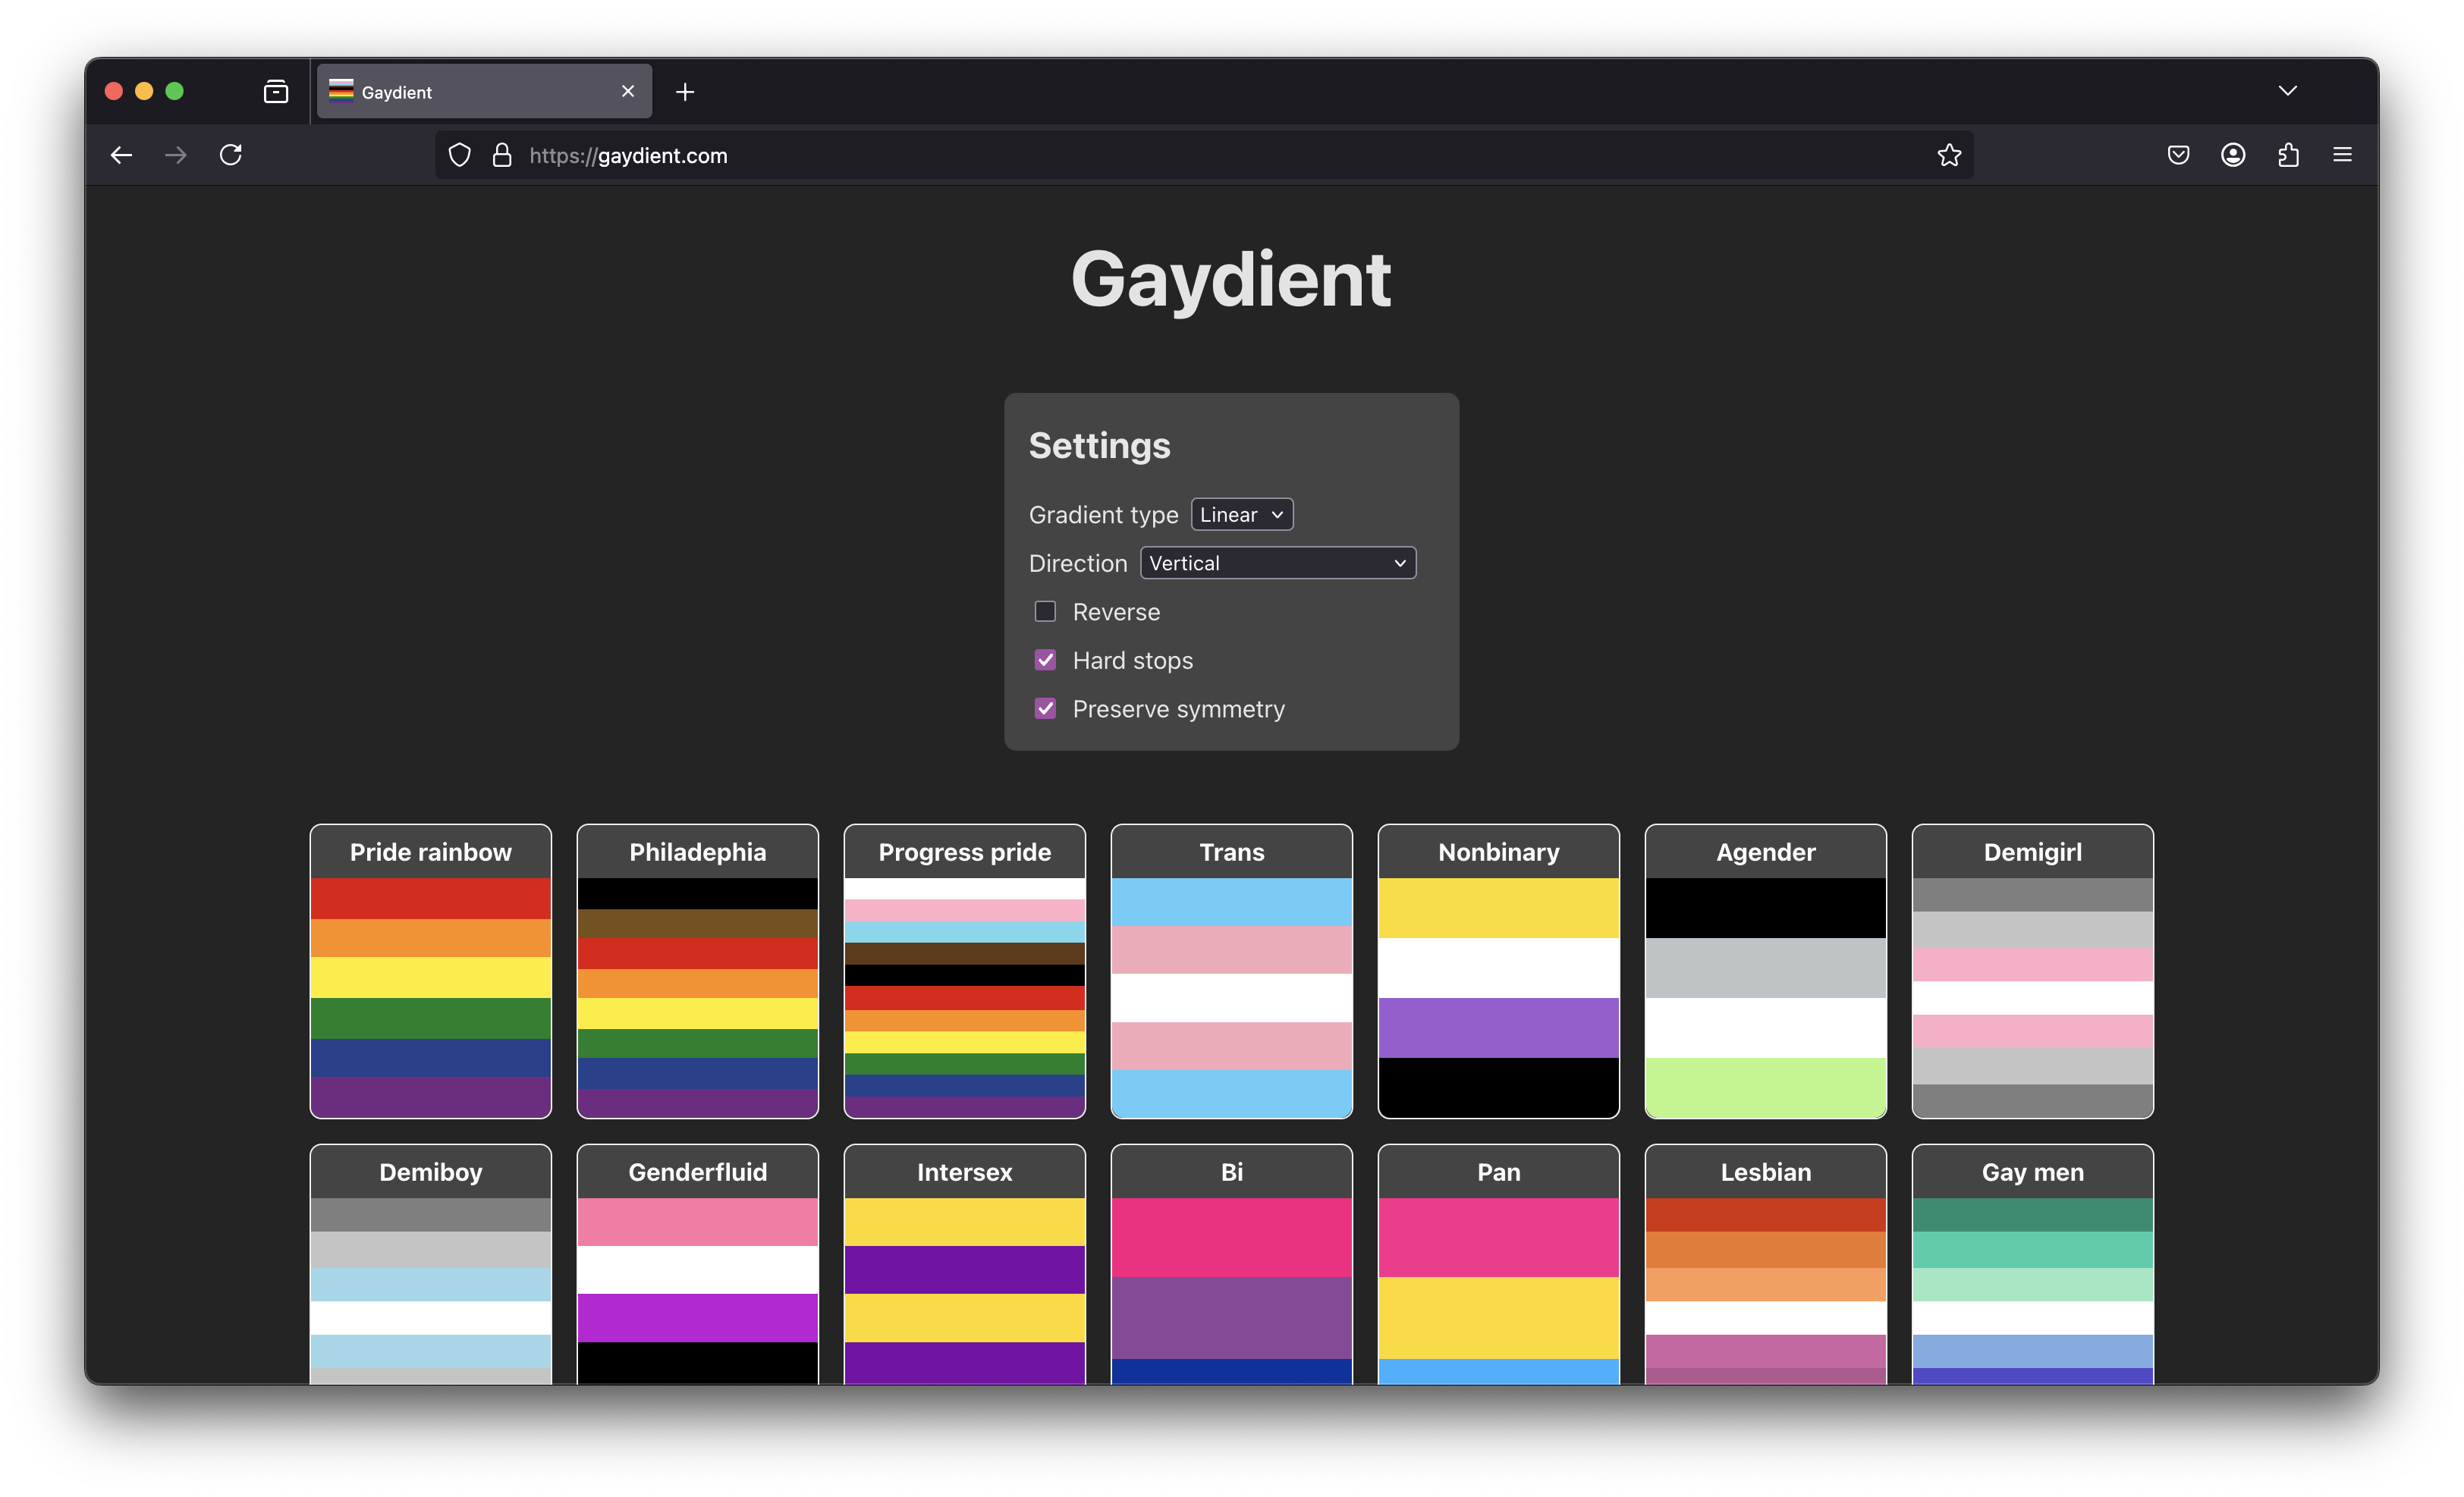Open recent browsing tab view icon
This screenshot has width=2464, height=1497.
coord(276,92)
